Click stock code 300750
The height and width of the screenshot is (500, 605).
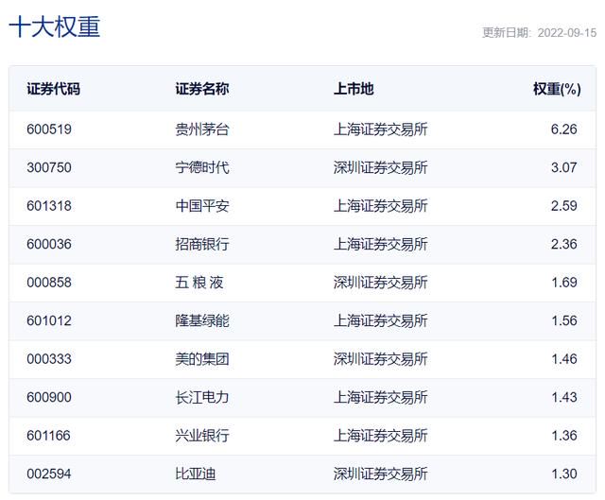tap(49, 167)
